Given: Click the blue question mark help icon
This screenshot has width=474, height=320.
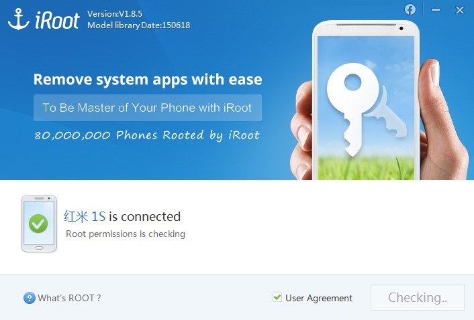Looking at the screenshot, I should [x=29, y=298].
